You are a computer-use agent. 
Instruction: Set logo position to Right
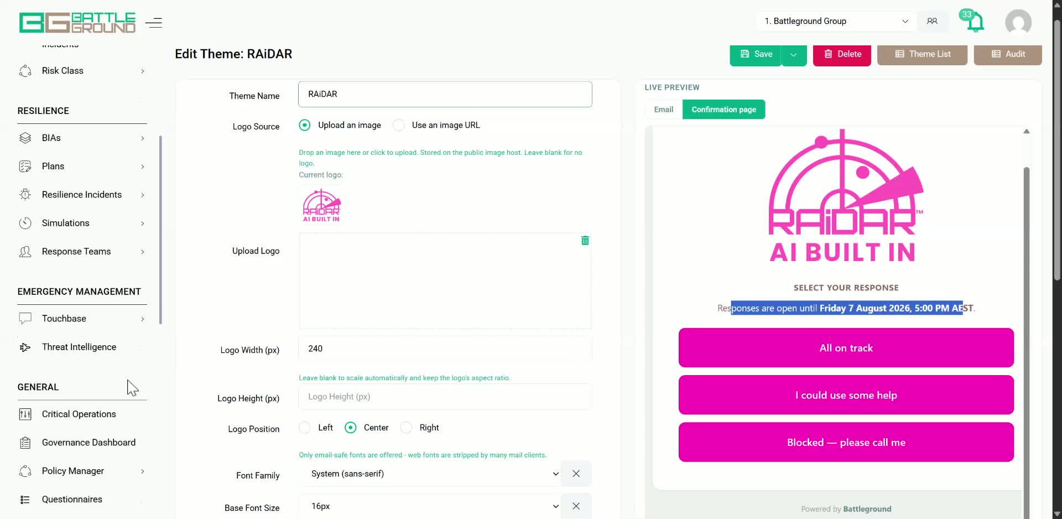pos(407,428)
